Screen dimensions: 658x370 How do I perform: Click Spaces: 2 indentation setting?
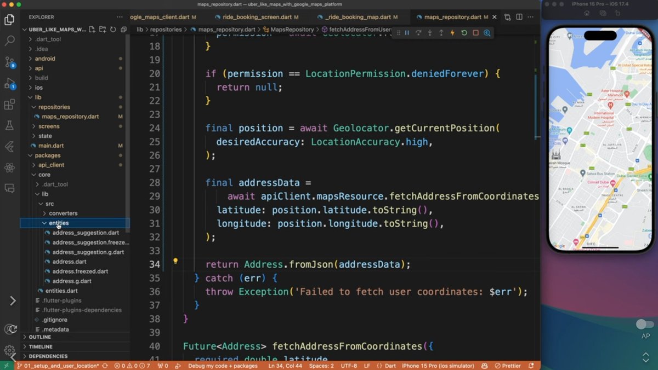(x=321, y=366)
